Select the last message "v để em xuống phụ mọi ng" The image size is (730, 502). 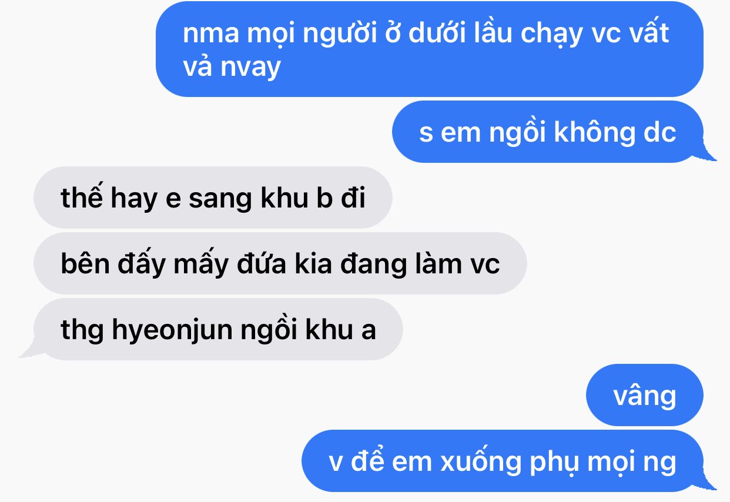pyautogui.click(x=503, y=461)
